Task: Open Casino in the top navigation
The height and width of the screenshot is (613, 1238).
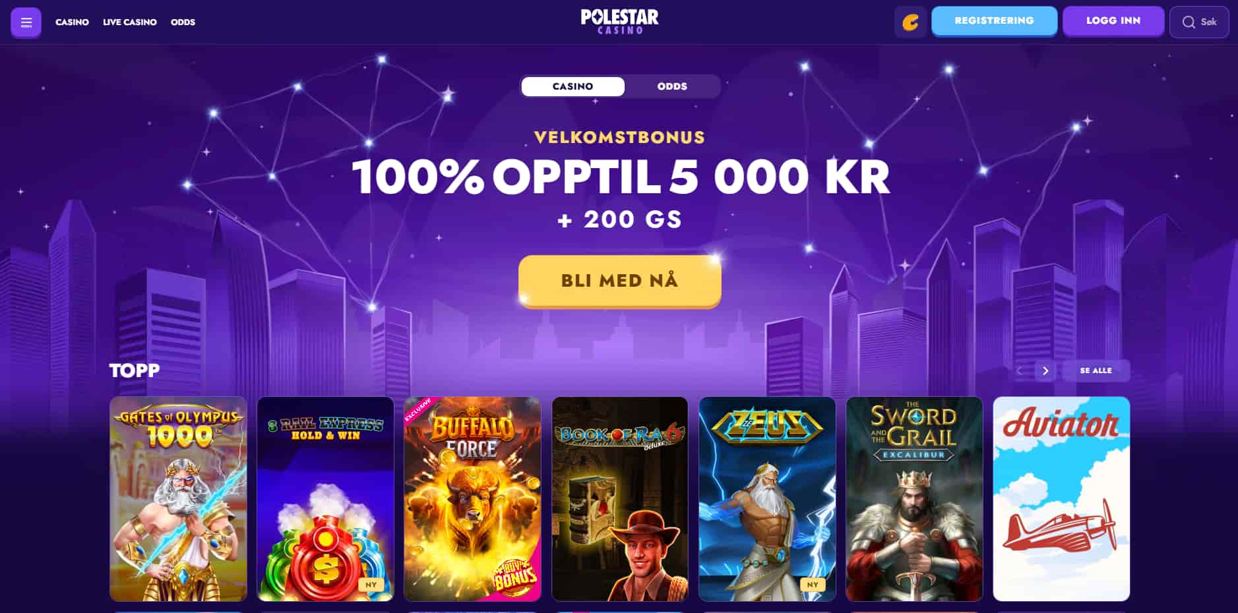Action: [72, 22]
